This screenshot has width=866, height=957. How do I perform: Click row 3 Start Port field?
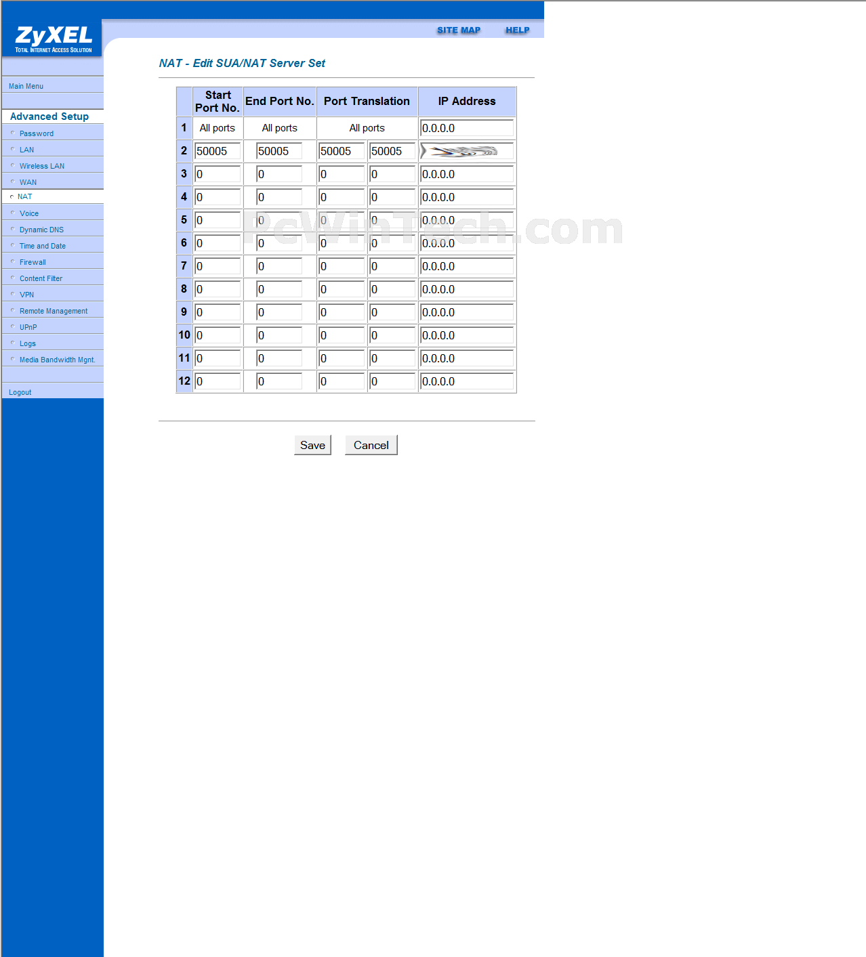218,174
